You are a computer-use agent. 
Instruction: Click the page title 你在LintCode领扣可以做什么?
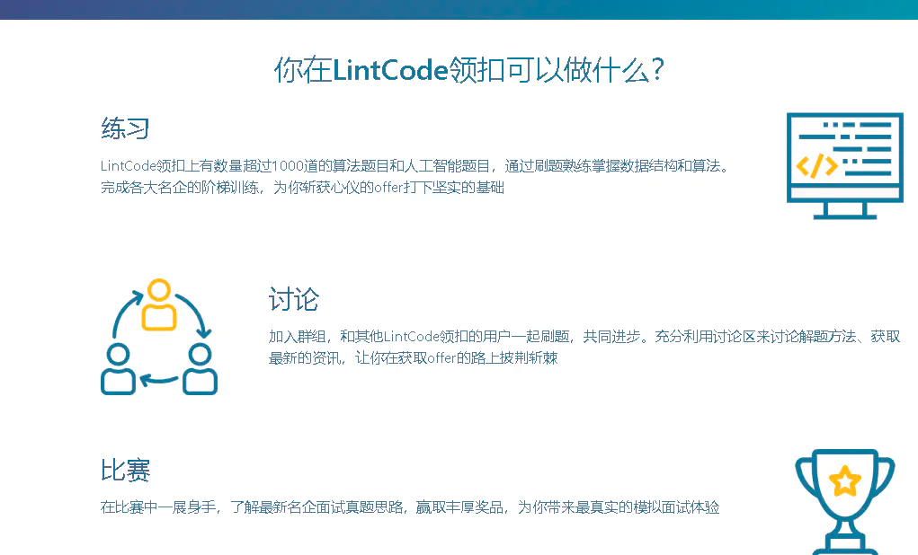[469, 70]
